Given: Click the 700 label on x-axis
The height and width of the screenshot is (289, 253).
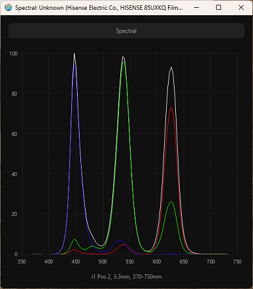Looking at the screenshot, I should tap(211, 262).
